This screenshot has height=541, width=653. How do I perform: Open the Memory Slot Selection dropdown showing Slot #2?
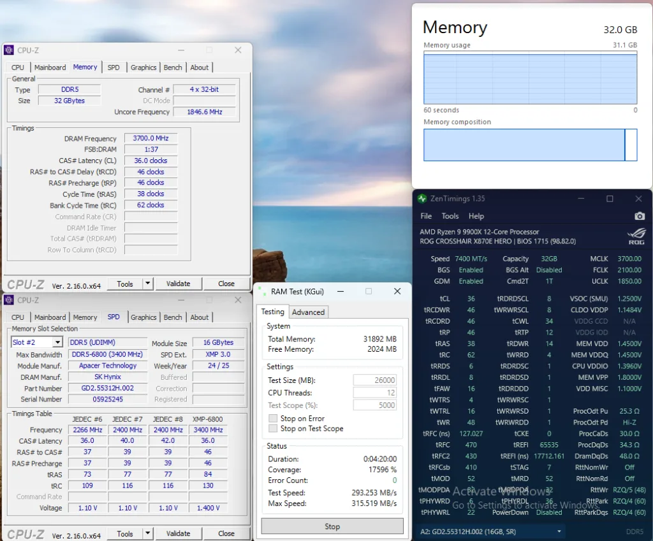coord(55,342)
